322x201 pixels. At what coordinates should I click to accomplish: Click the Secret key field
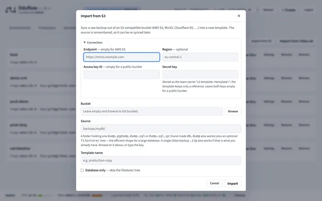tap(200, 75)
